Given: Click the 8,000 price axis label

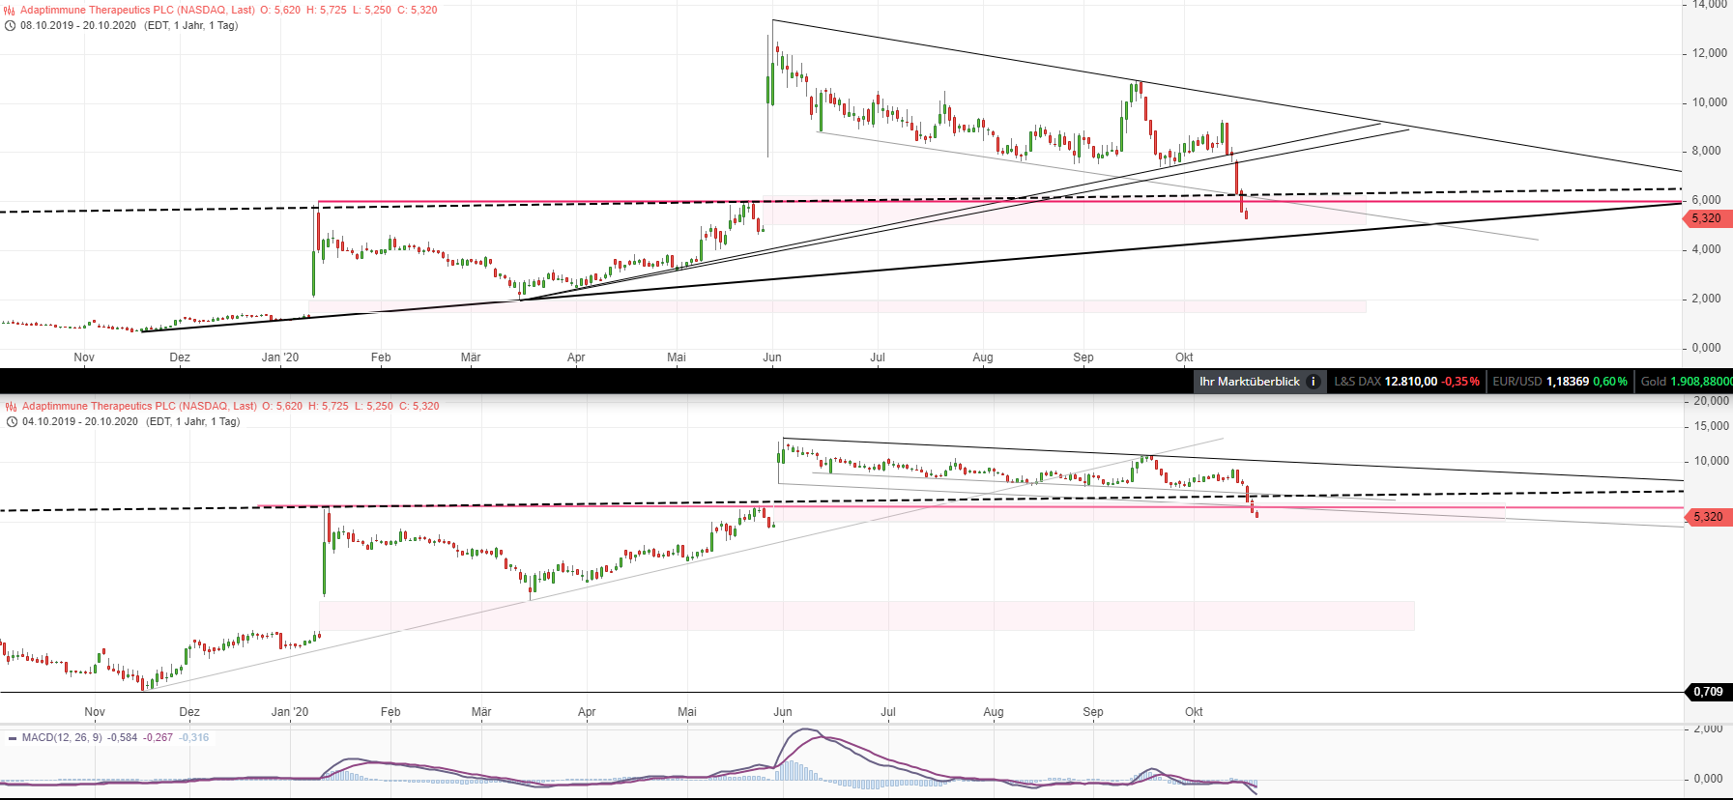Looking at the screenshot, I should coord(1707,152).
